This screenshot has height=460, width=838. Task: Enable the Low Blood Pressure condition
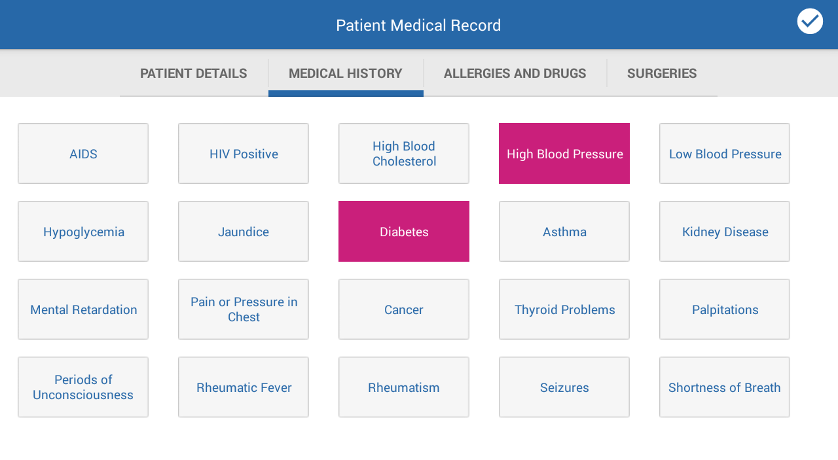pyautogui.click(x=725, y=154)
